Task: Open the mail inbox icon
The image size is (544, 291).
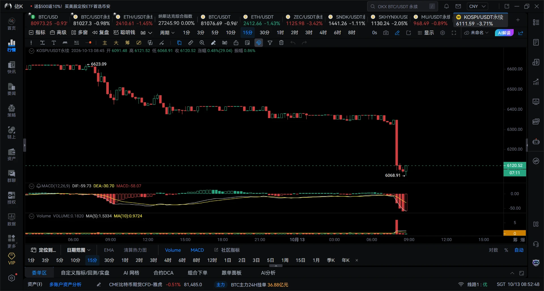Action: pos(458,6)
